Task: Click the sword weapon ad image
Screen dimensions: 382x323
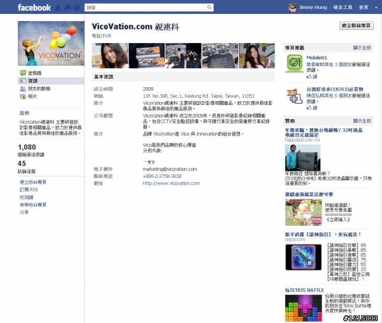Action: [303, 257]
